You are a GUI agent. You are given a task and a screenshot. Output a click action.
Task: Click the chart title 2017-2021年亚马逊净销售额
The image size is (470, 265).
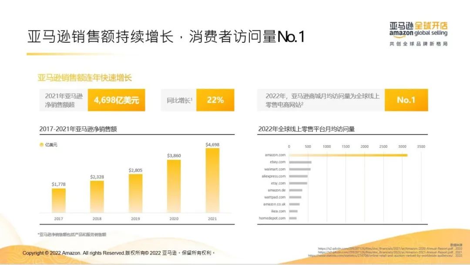click(78, 129)
